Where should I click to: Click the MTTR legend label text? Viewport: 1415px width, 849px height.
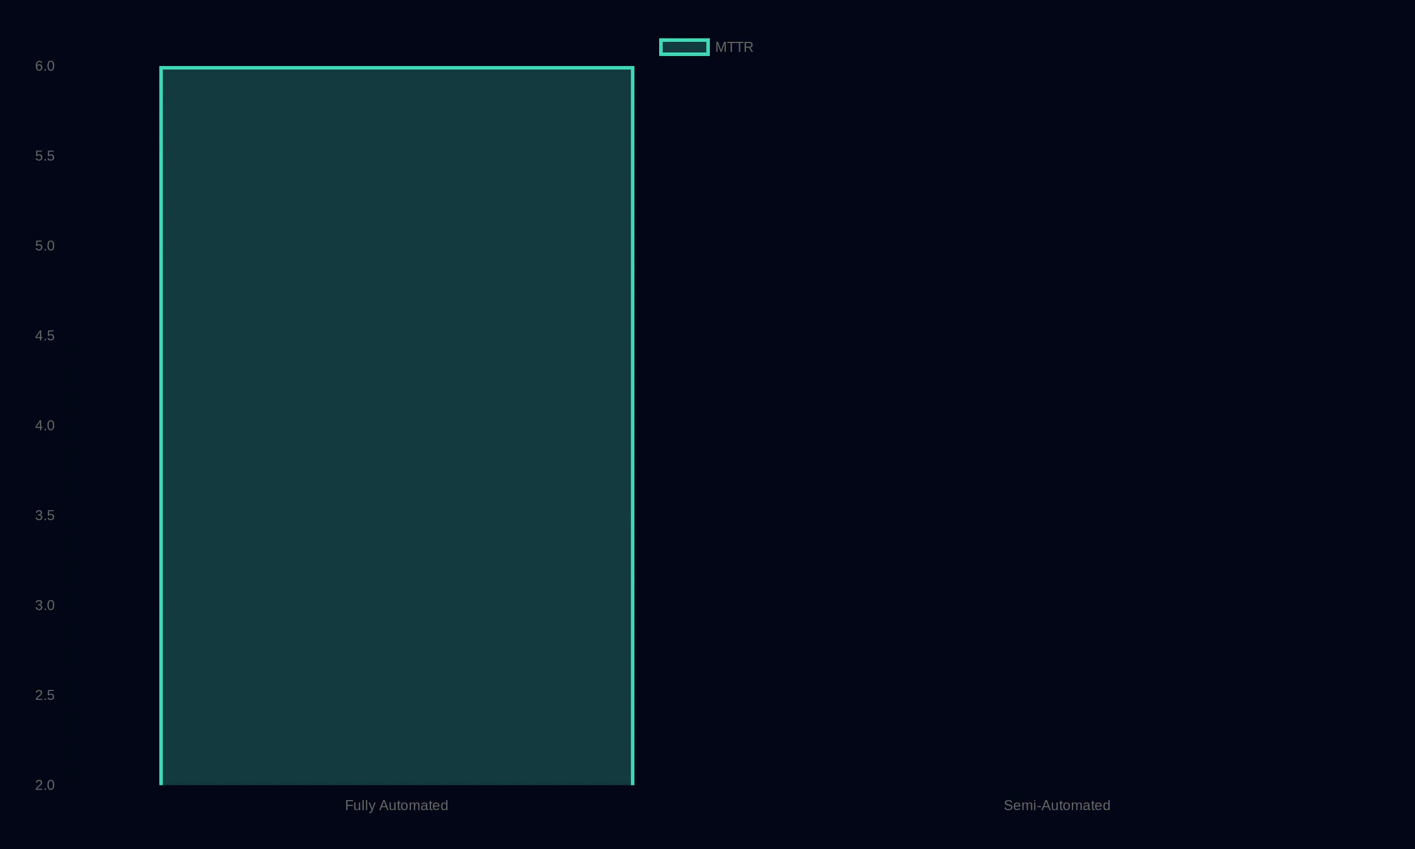click(x=733, y=47)
